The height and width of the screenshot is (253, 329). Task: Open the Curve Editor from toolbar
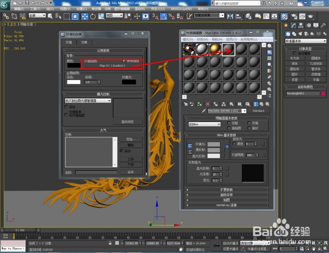coord(266,16)
